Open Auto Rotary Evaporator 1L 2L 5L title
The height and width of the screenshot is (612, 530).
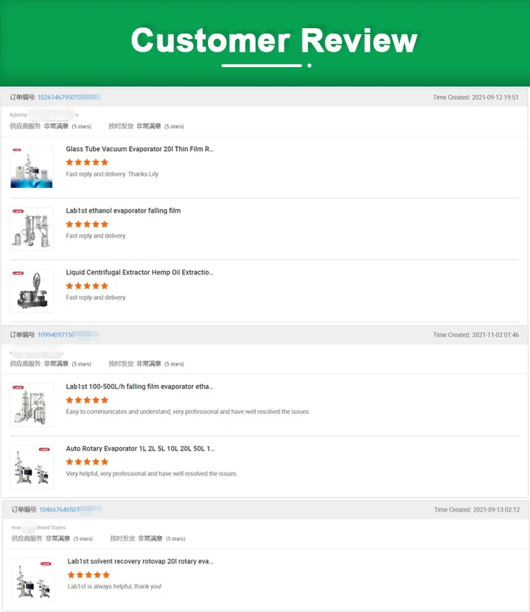pos(140,448)
